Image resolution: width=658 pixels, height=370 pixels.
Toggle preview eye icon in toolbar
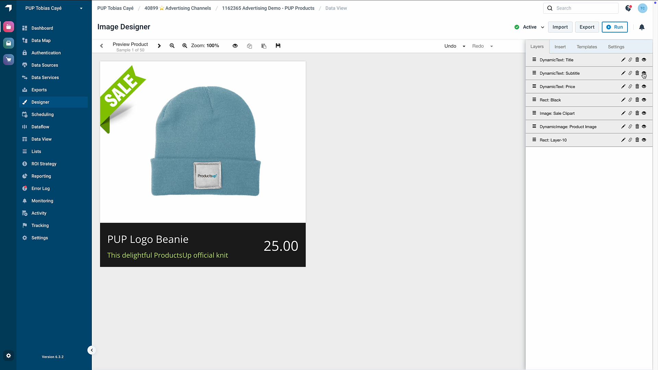tap(235, 46)
